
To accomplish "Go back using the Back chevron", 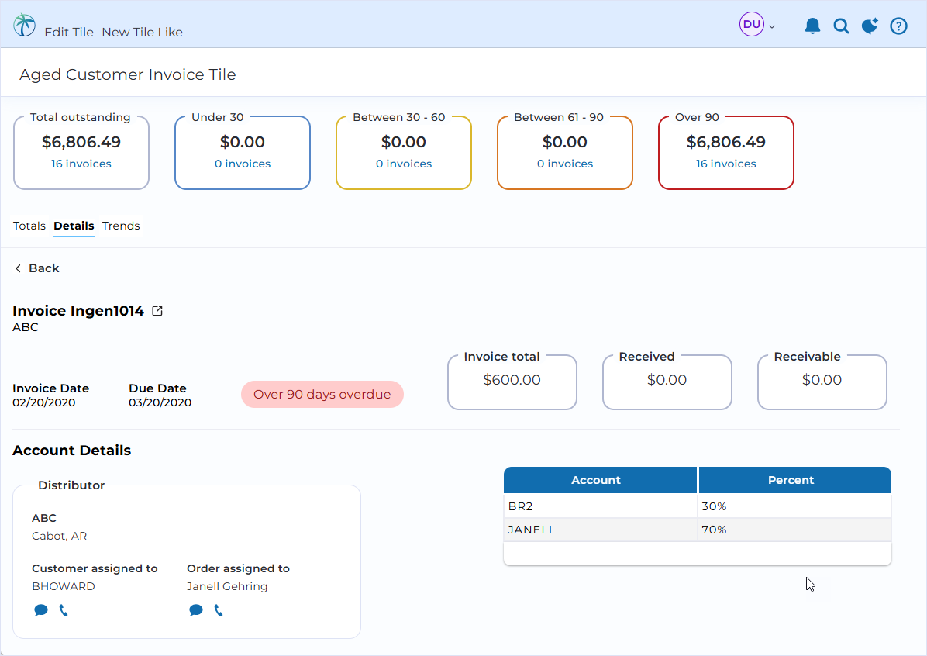I will coord(36,268).
